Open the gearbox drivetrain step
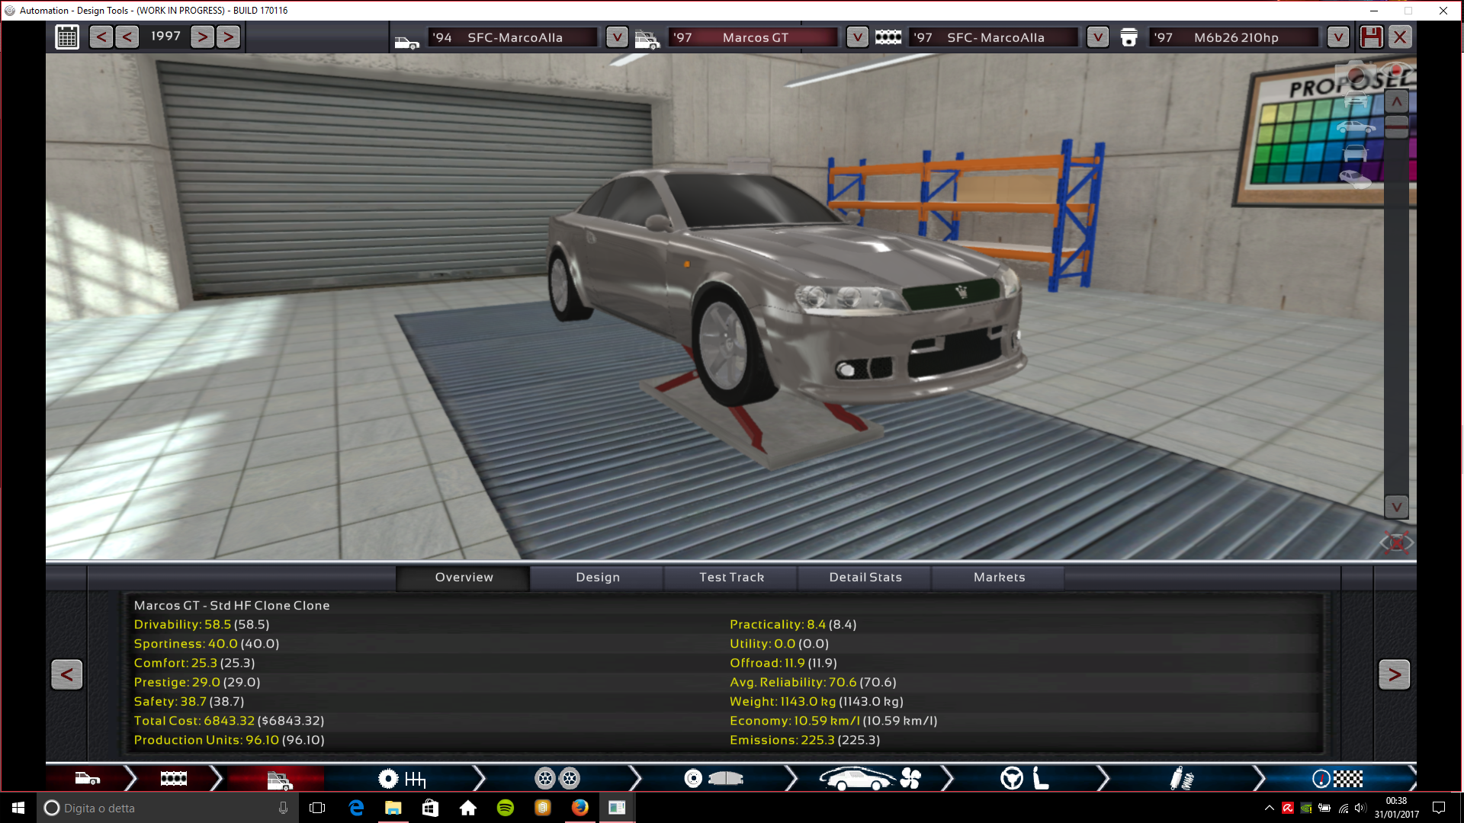 [x=403, y=779]
